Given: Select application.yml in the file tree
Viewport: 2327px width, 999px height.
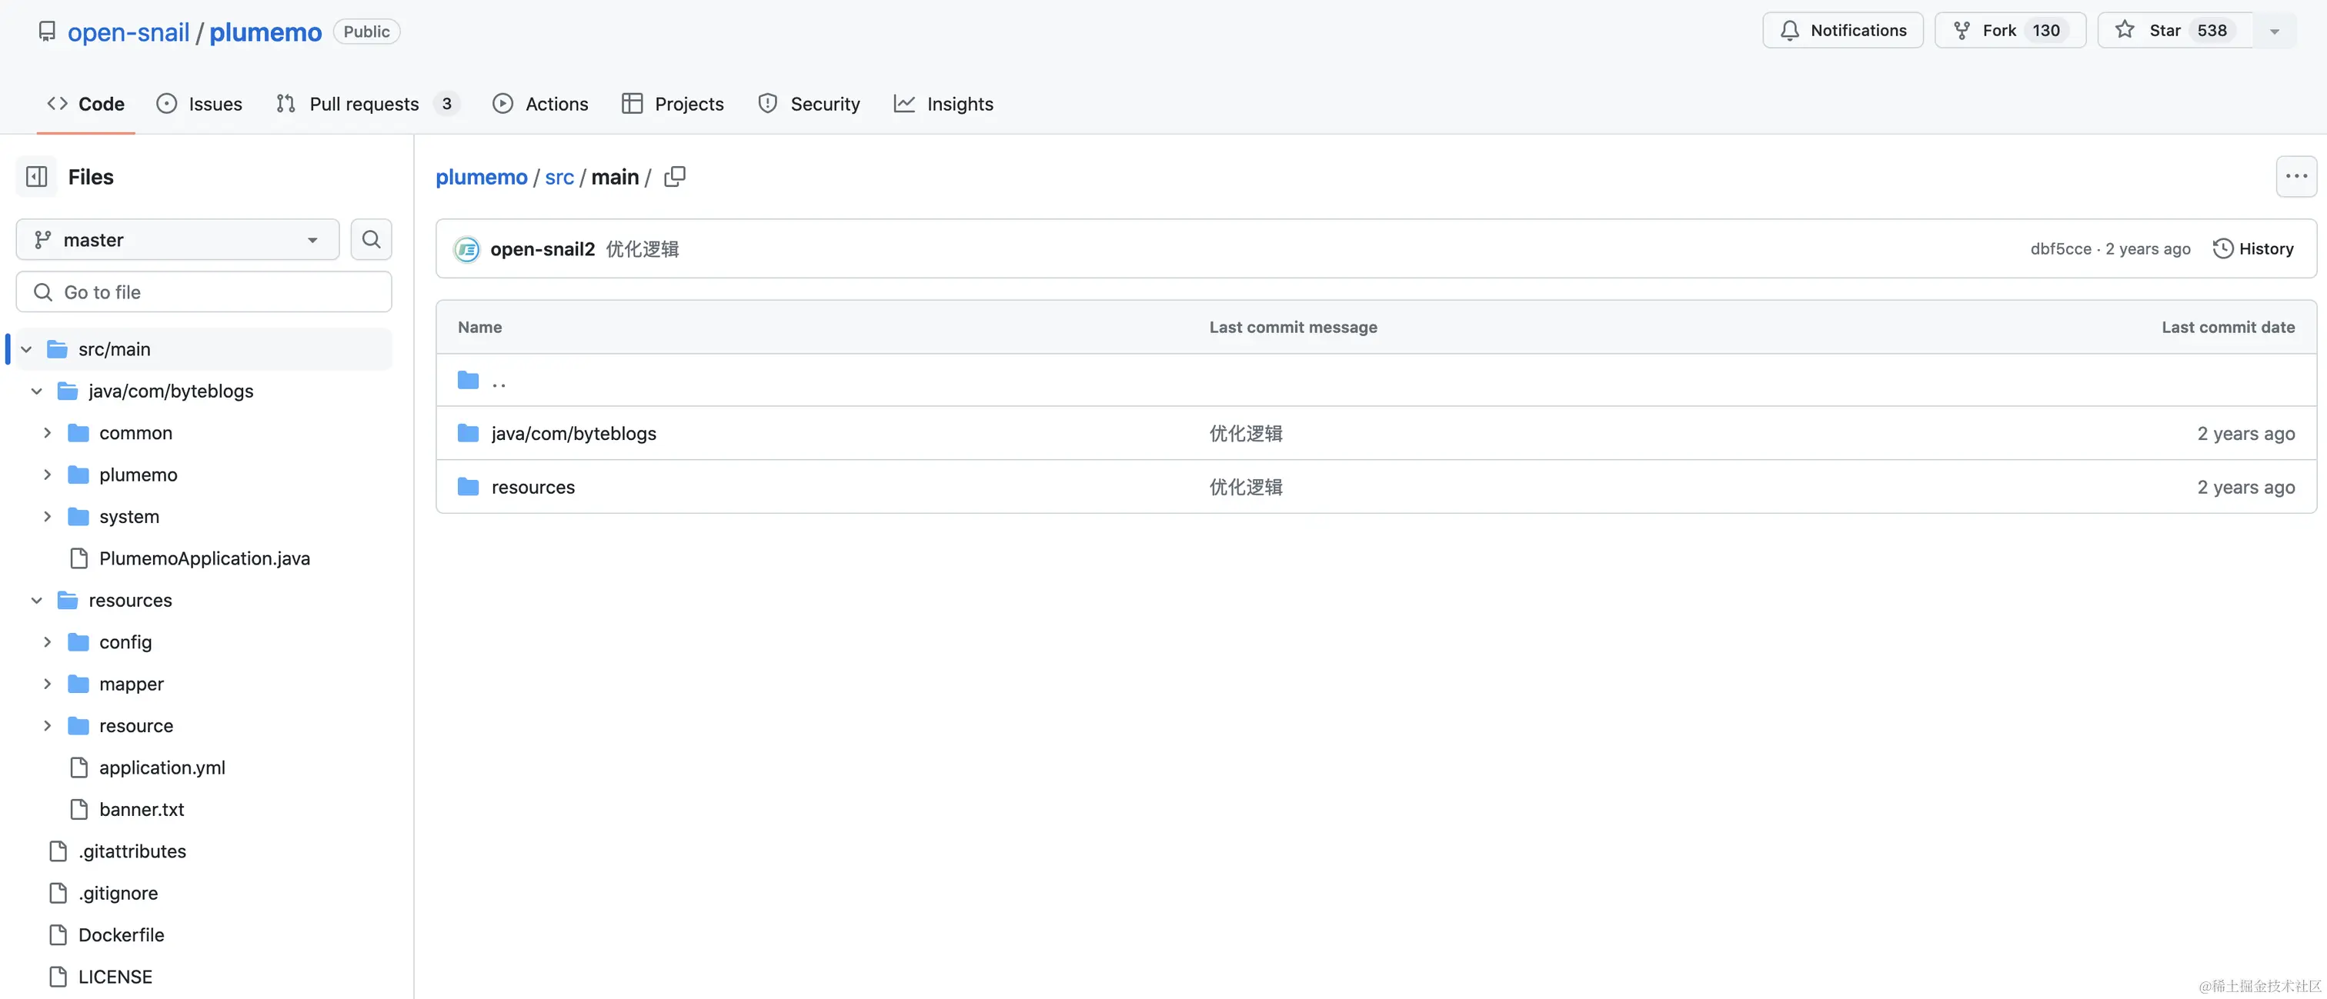Looking at the screenshot, I should click(162, 768).
